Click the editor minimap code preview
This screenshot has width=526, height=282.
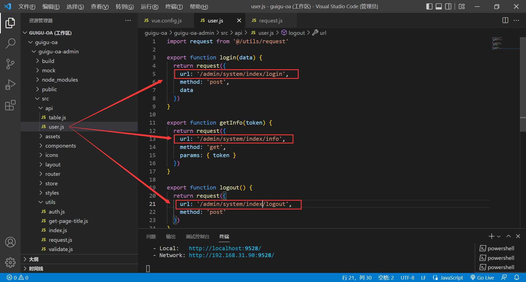click(x=497, y=44)
